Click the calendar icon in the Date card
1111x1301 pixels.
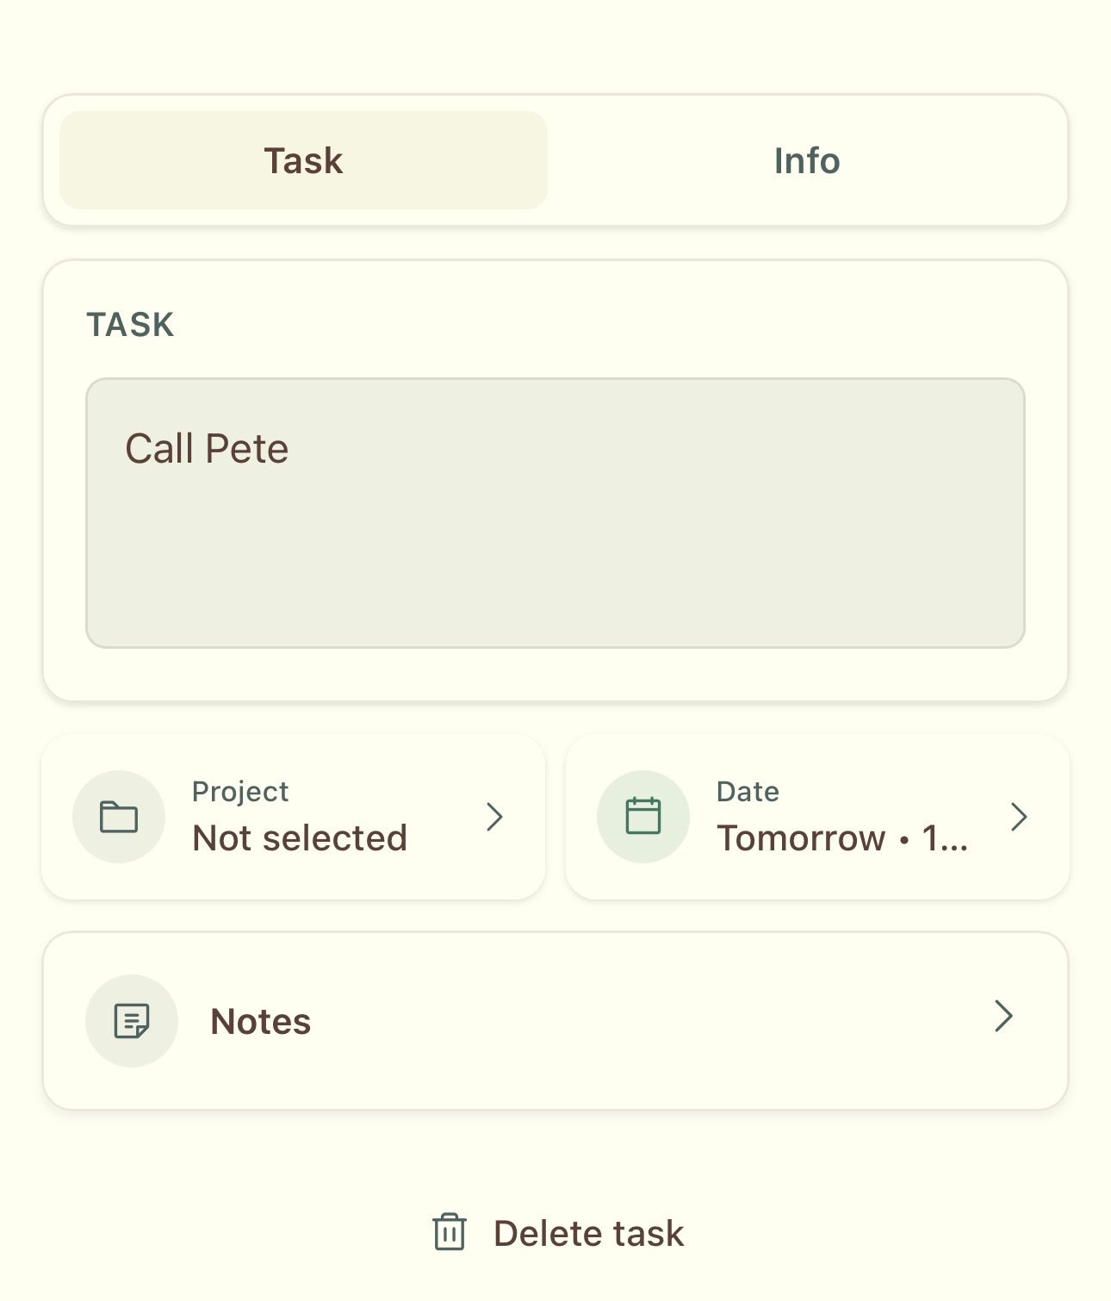643,817
